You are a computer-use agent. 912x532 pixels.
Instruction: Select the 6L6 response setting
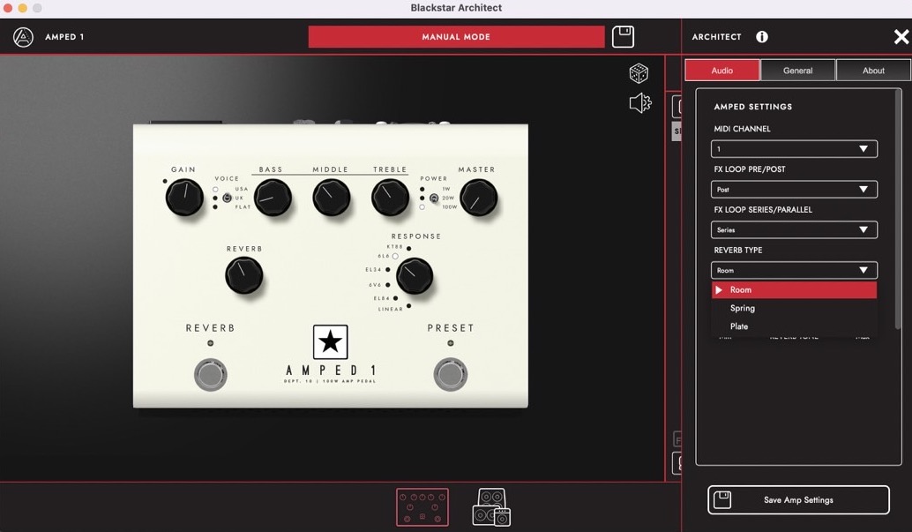pos(395,256)
